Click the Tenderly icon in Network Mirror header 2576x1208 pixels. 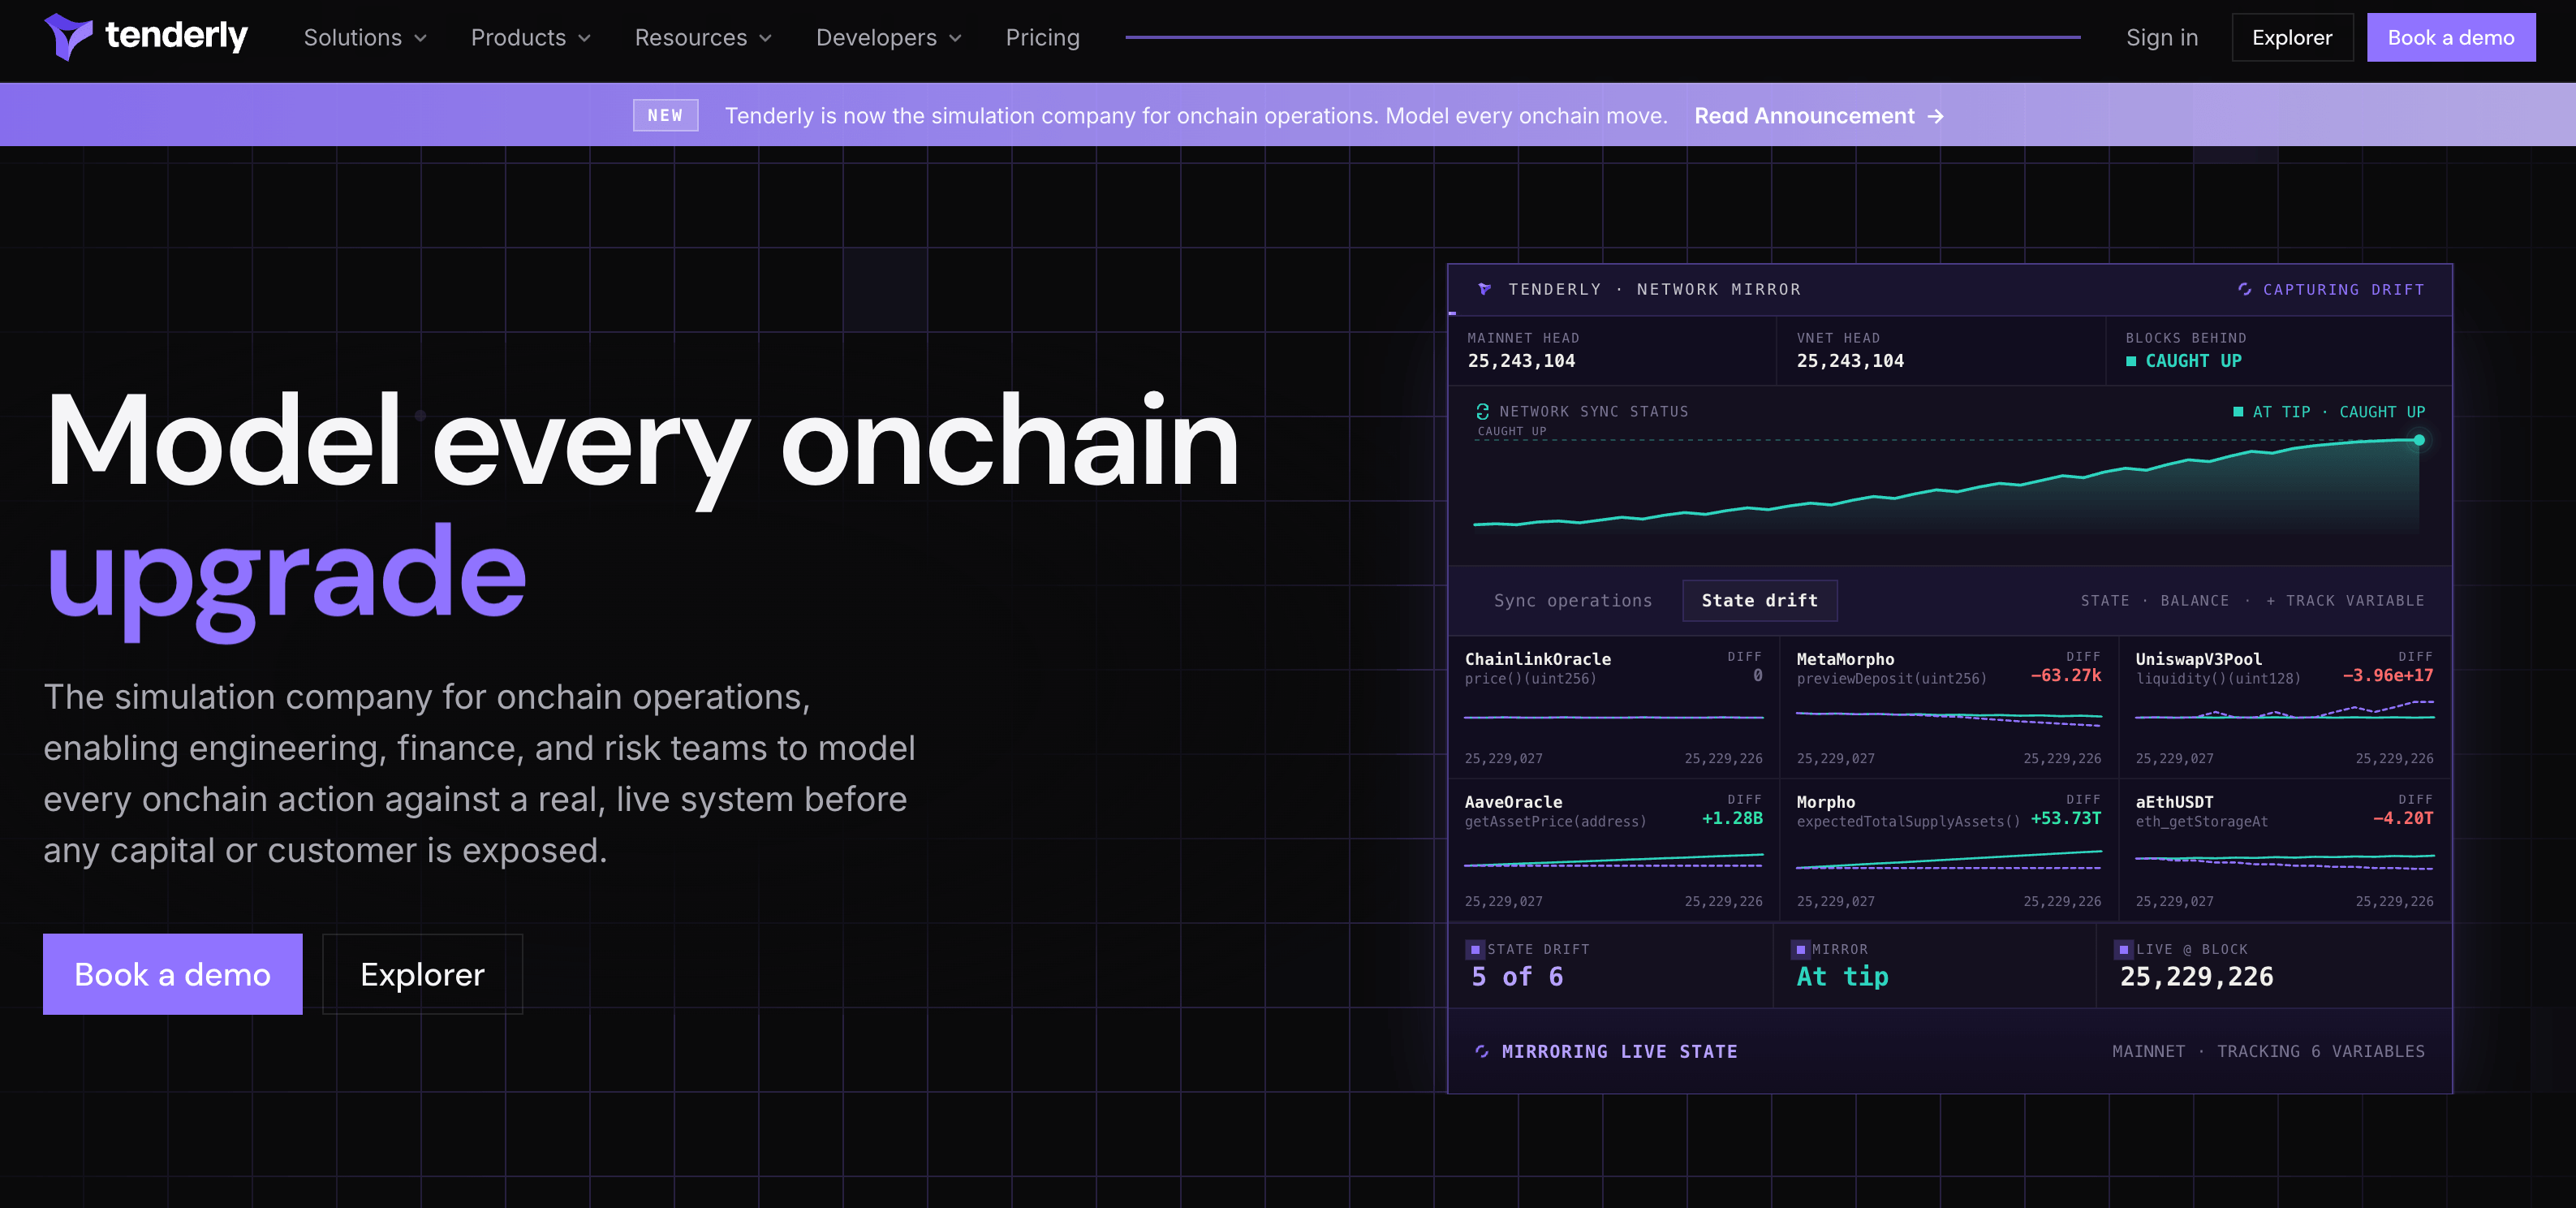(1484, 289)
